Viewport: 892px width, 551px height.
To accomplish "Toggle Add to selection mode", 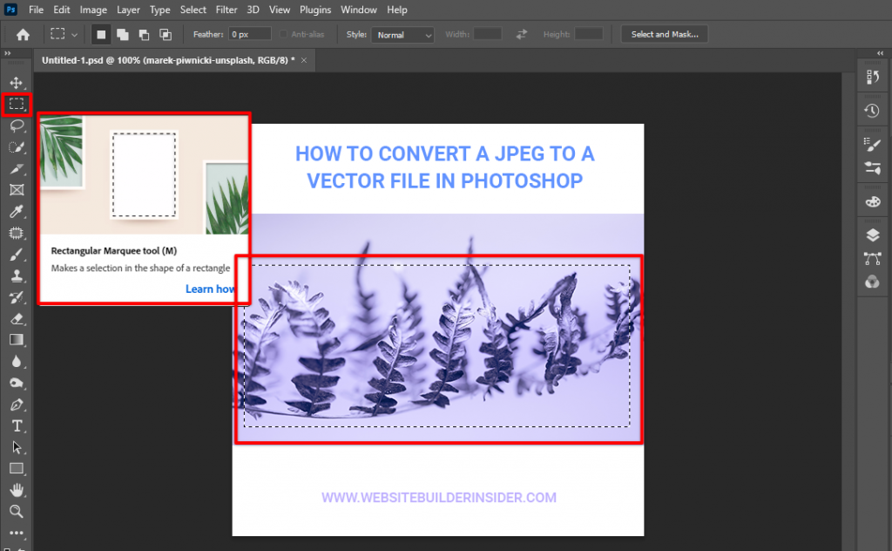I will pos(121,33).
